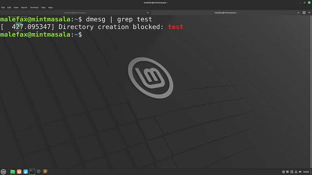The image size is (312, 175).
Task: Open Sublime Text from the panel
Action: tap(45, 172)
